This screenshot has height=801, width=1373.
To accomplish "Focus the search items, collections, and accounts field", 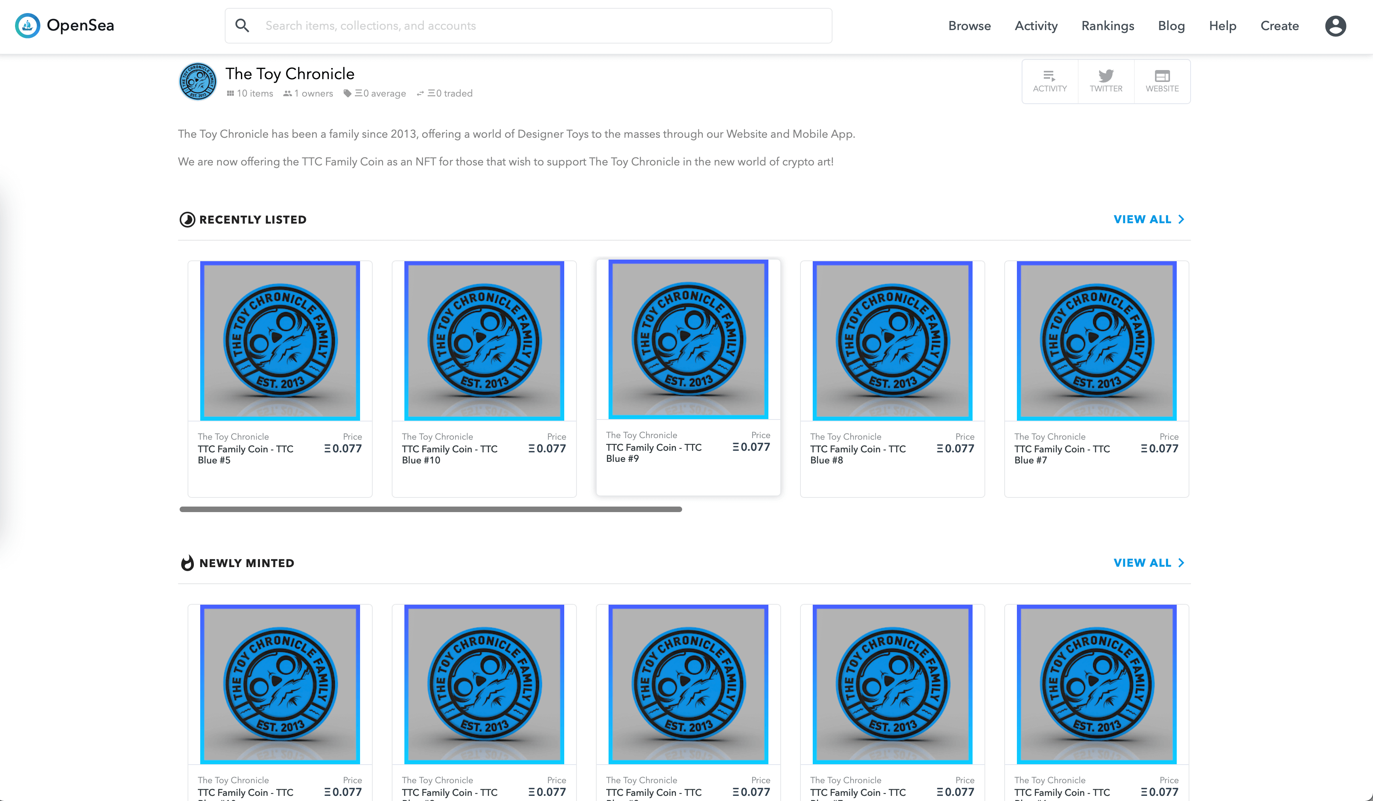I will (x=528, y=26).
